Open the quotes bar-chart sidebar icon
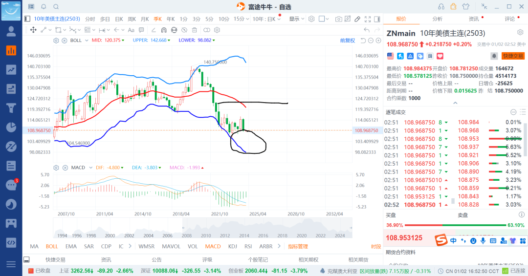The height and width of the screenshot is (276, 528). [x=11, y=51]
